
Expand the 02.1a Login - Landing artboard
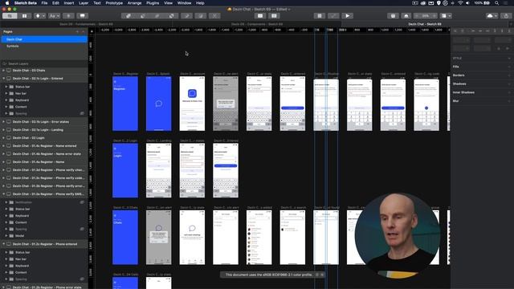(3, 130)
